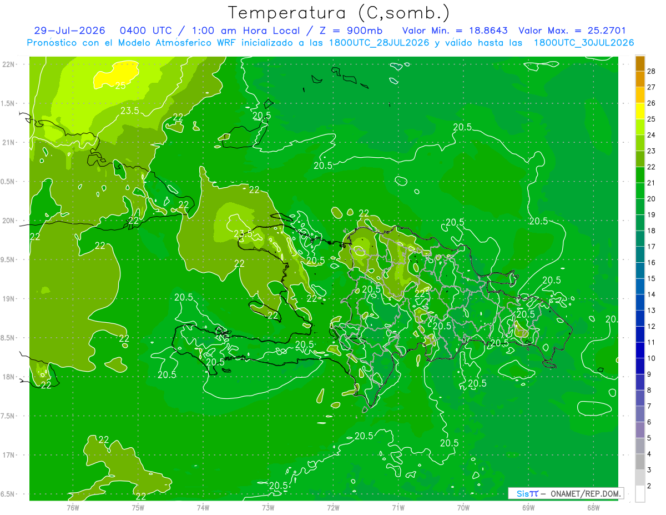Viewport: 666px width, 515px height.
Task: Click the legend scale label '28'
Action: click(x=652, y=71)
